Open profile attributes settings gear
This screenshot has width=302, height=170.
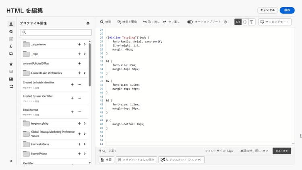click(88, 23)
